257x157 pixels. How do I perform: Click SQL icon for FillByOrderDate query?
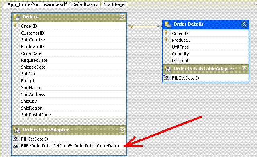(x=15, y=145)
